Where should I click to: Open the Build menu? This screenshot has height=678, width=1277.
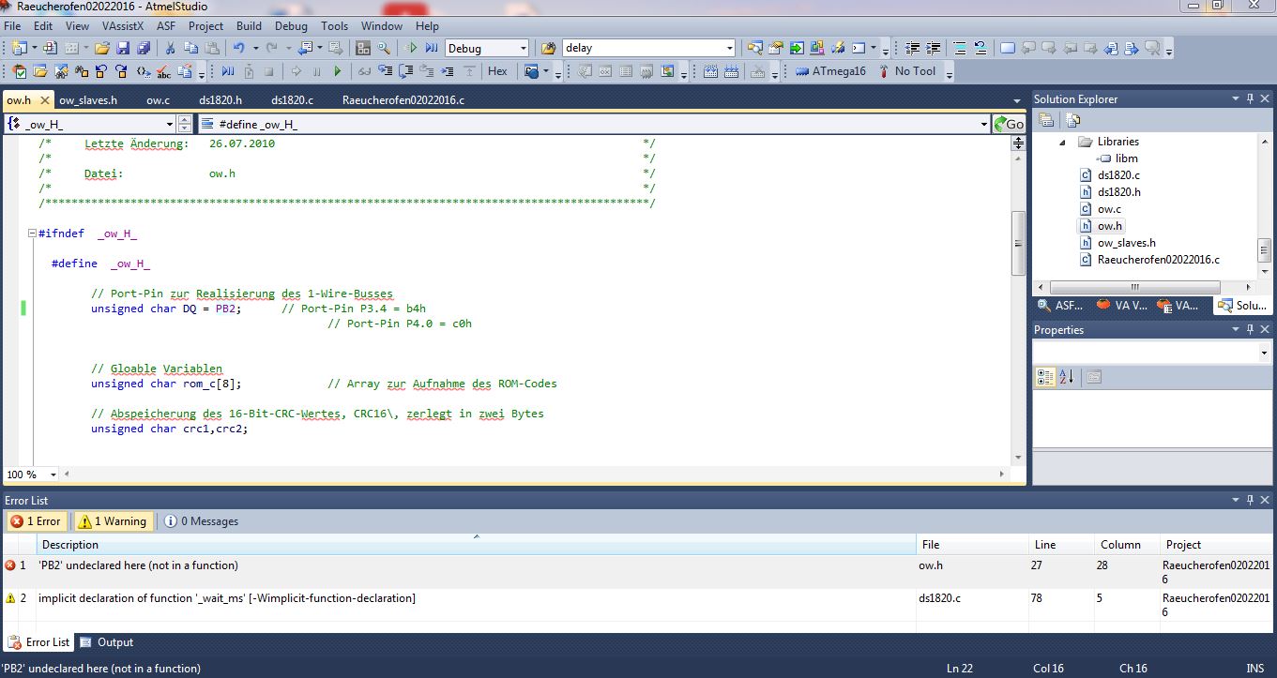tap(249, 26)
